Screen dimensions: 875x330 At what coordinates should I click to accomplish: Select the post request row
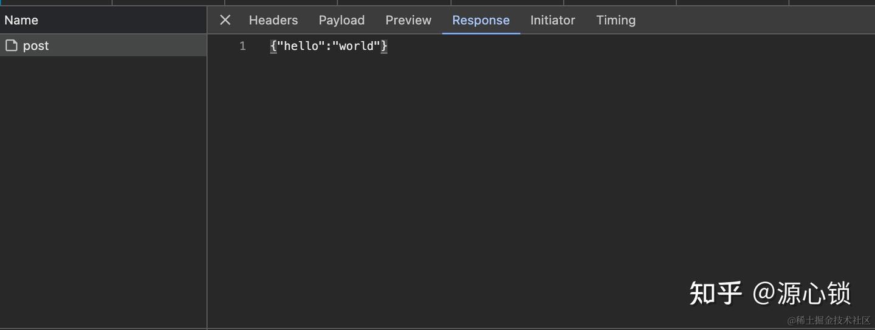click(103, 45)
